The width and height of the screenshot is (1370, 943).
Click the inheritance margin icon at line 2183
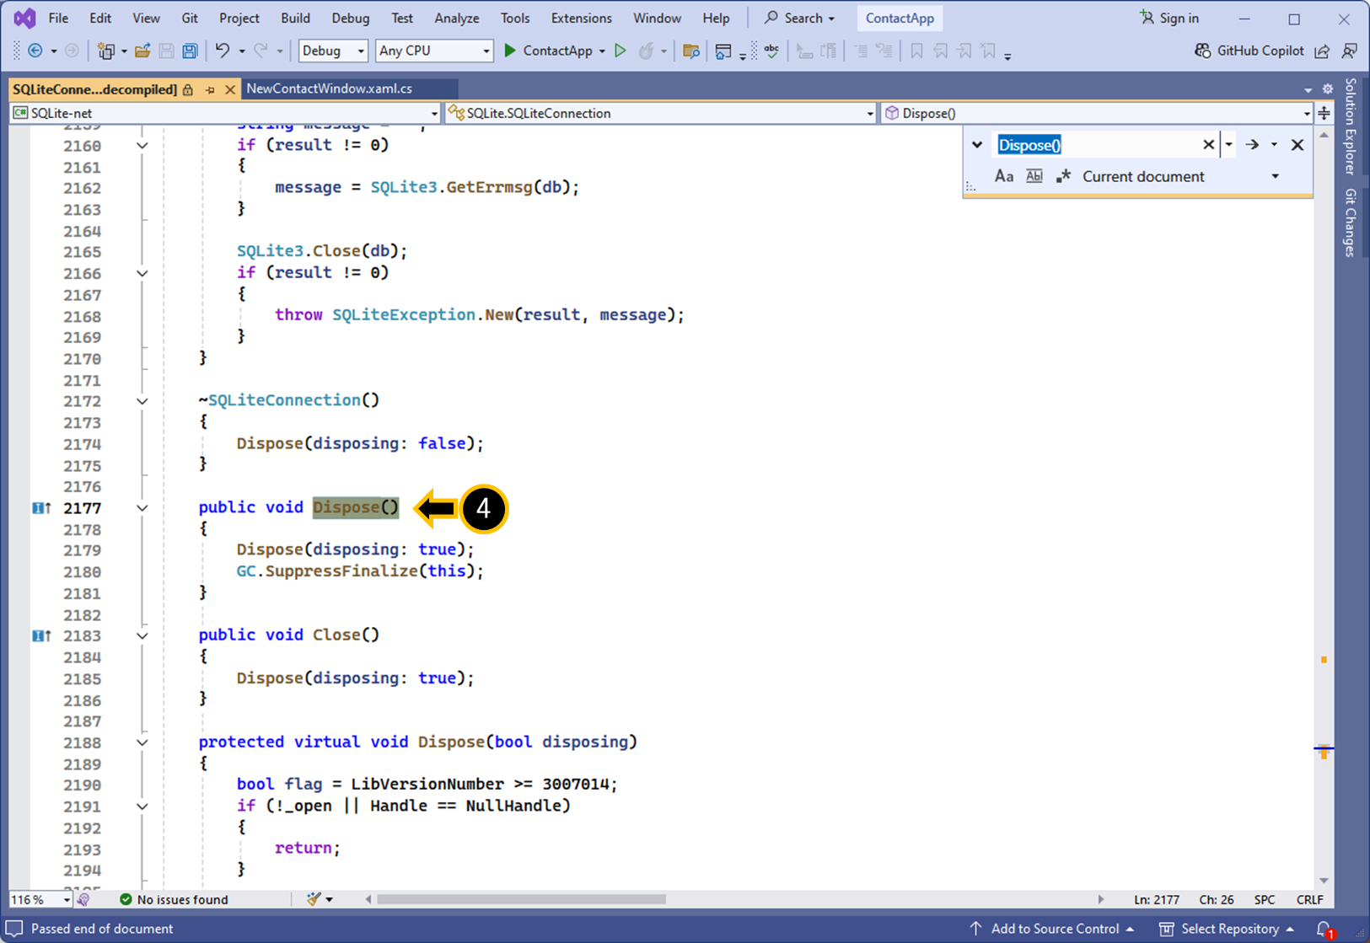pos(41,635)
